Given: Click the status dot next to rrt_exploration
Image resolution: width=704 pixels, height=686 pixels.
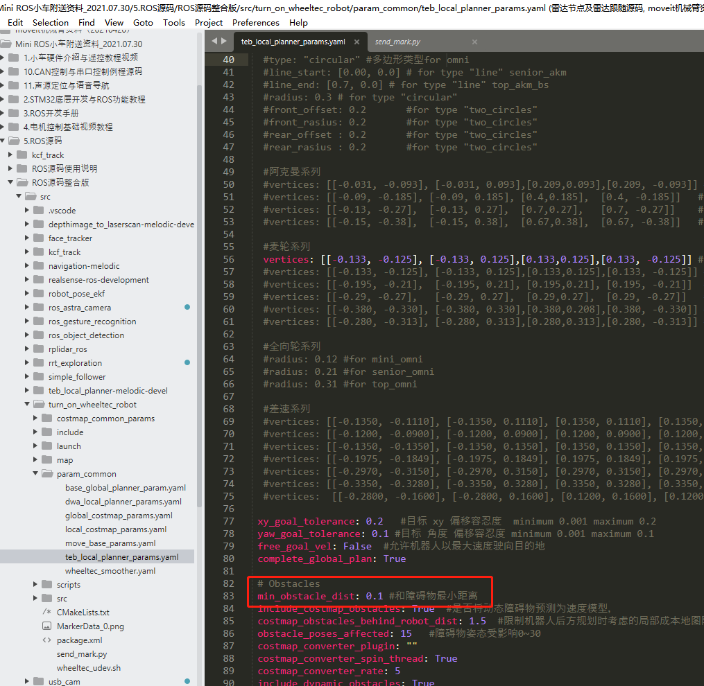Looking at the screenshot, I should point(187,362).
